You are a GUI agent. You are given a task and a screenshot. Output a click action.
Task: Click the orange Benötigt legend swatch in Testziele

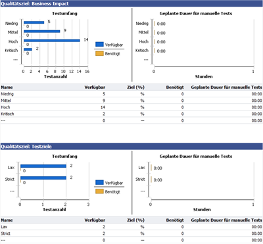coord(99,191)
